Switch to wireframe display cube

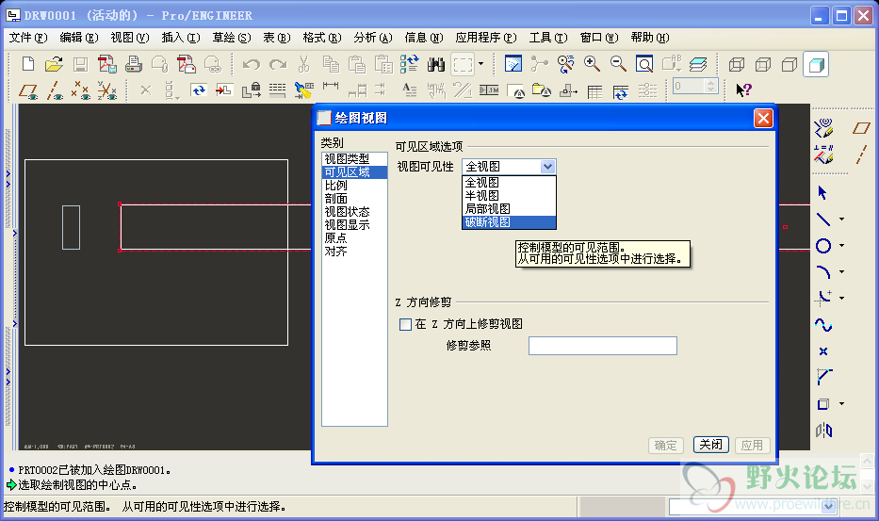click(737, 64)
